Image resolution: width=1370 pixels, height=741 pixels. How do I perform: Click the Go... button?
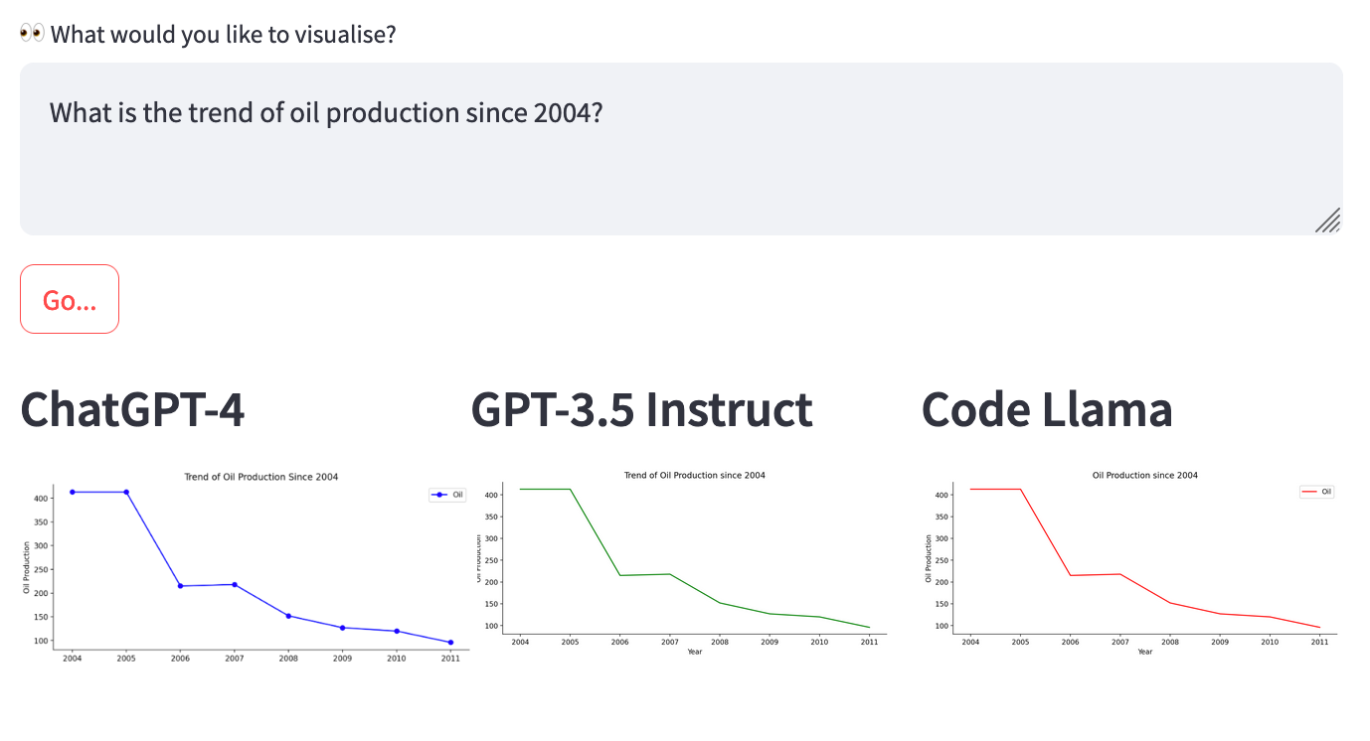point(70,299)
